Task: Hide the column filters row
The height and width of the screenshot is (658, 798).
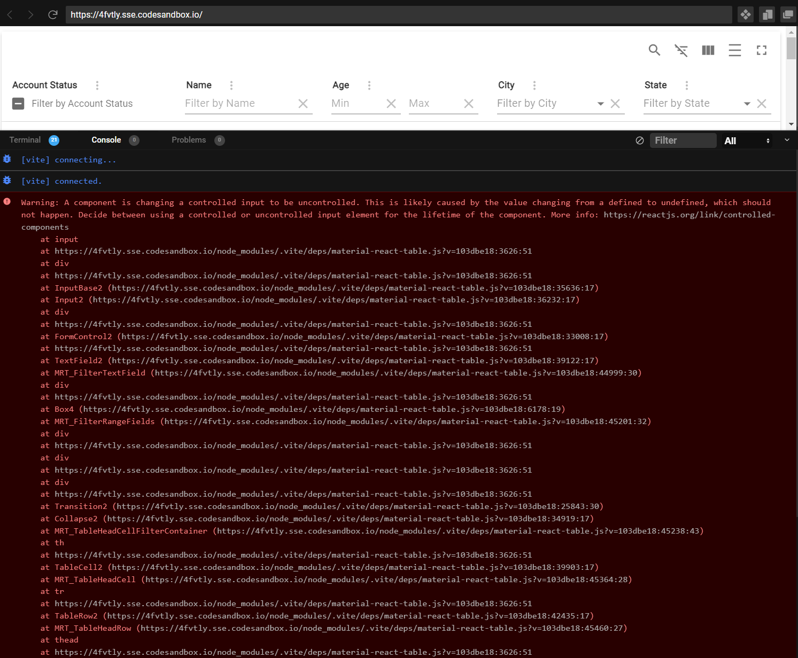Action: click(x=681, y=50)
